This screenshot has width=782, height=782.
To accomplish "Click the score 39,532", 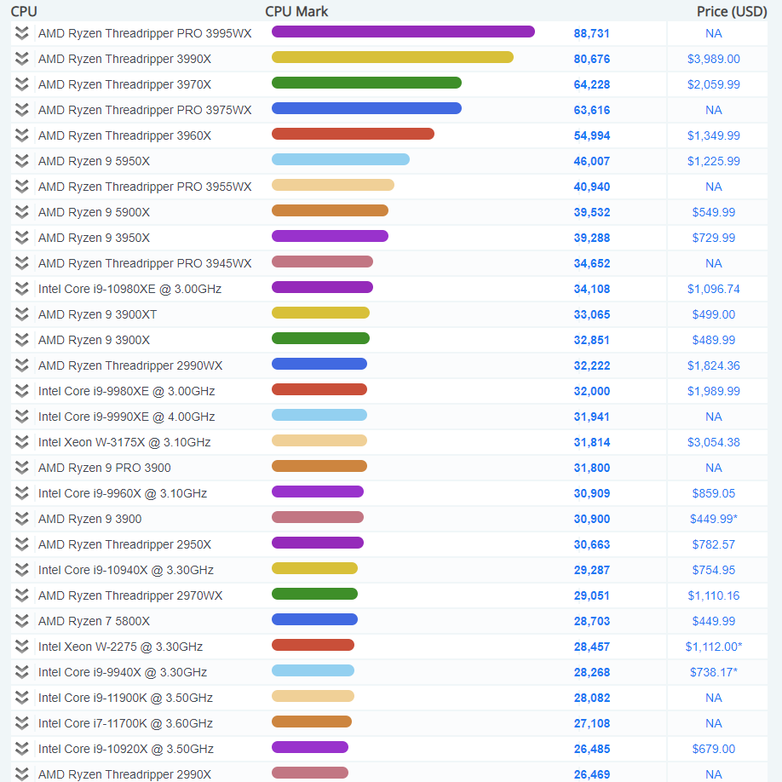I will pos(591,212).
